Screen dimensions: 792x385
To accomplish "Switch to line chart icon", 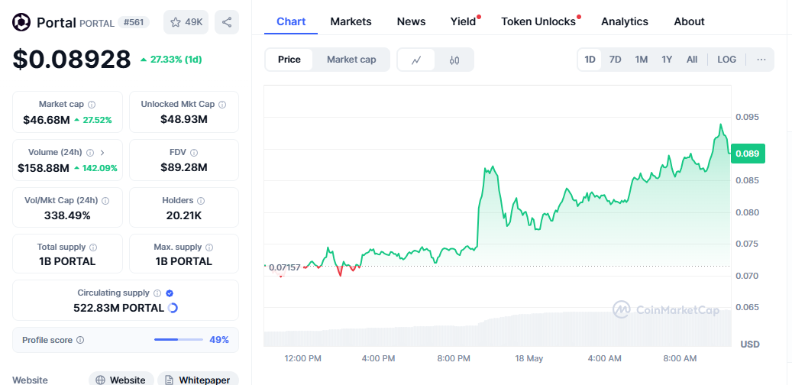I will click(x=416, y=60).
